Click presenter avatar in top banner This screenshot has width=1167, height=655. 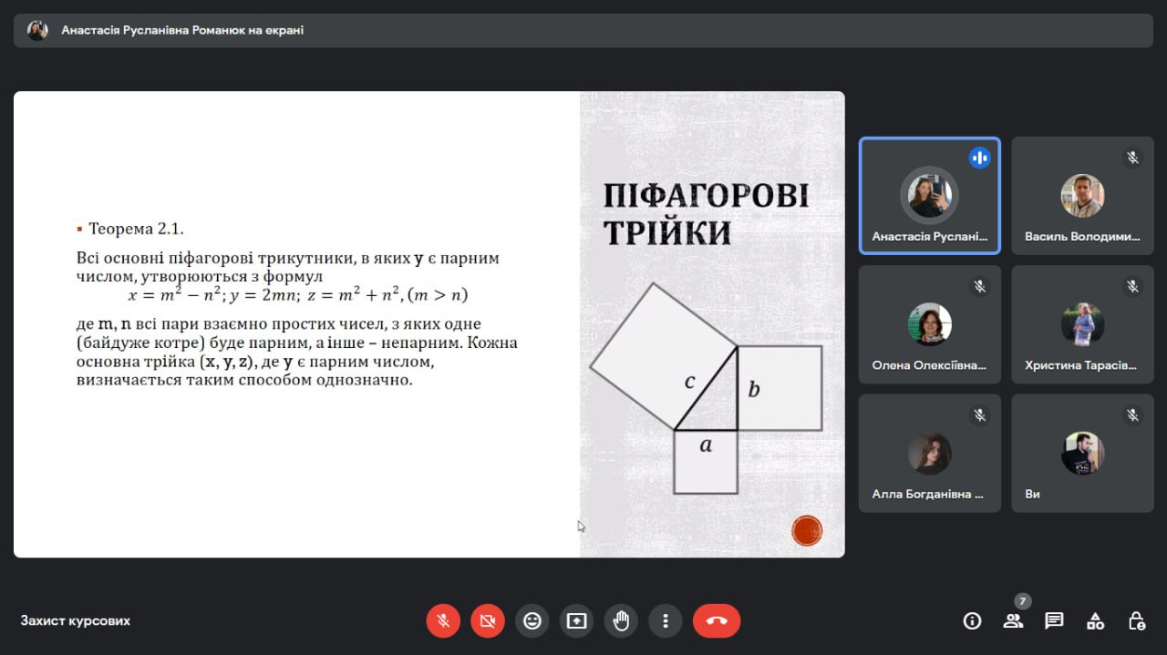(x=37, y=30)
